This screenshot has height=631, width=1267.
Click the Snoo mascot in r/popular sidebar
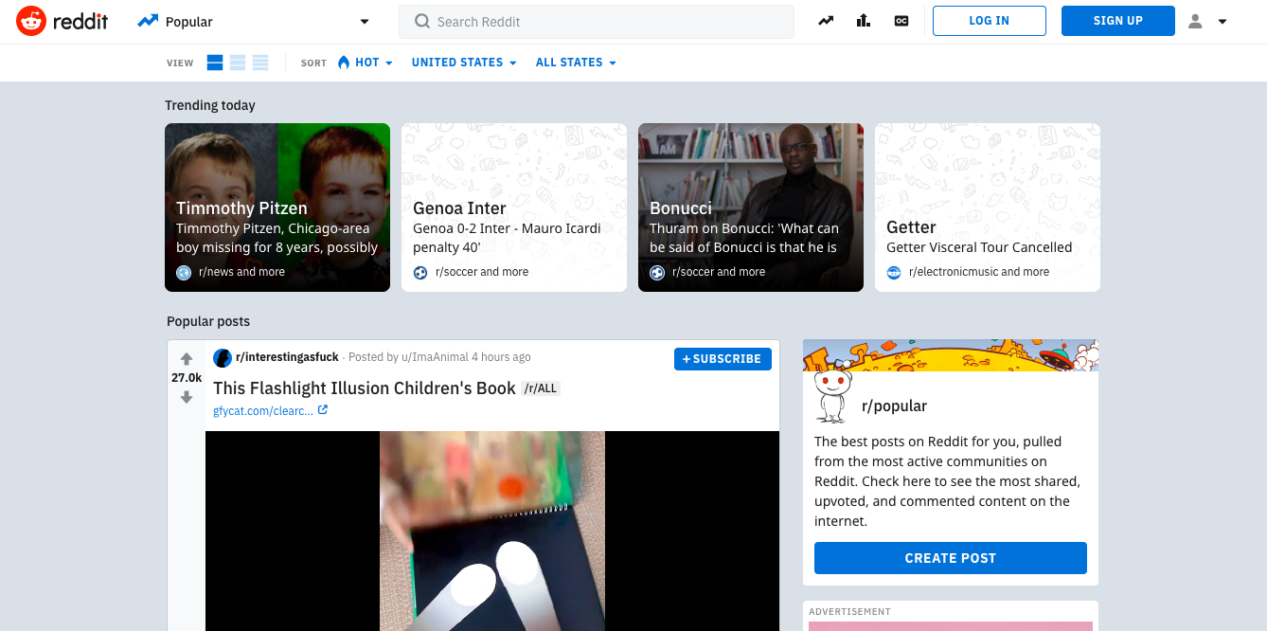click(832, 396)
